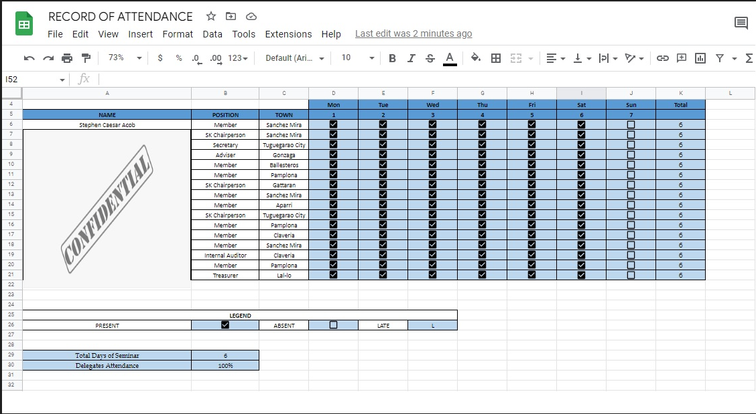
Task: Format as percent icon
Action: [x=179, y=58]
